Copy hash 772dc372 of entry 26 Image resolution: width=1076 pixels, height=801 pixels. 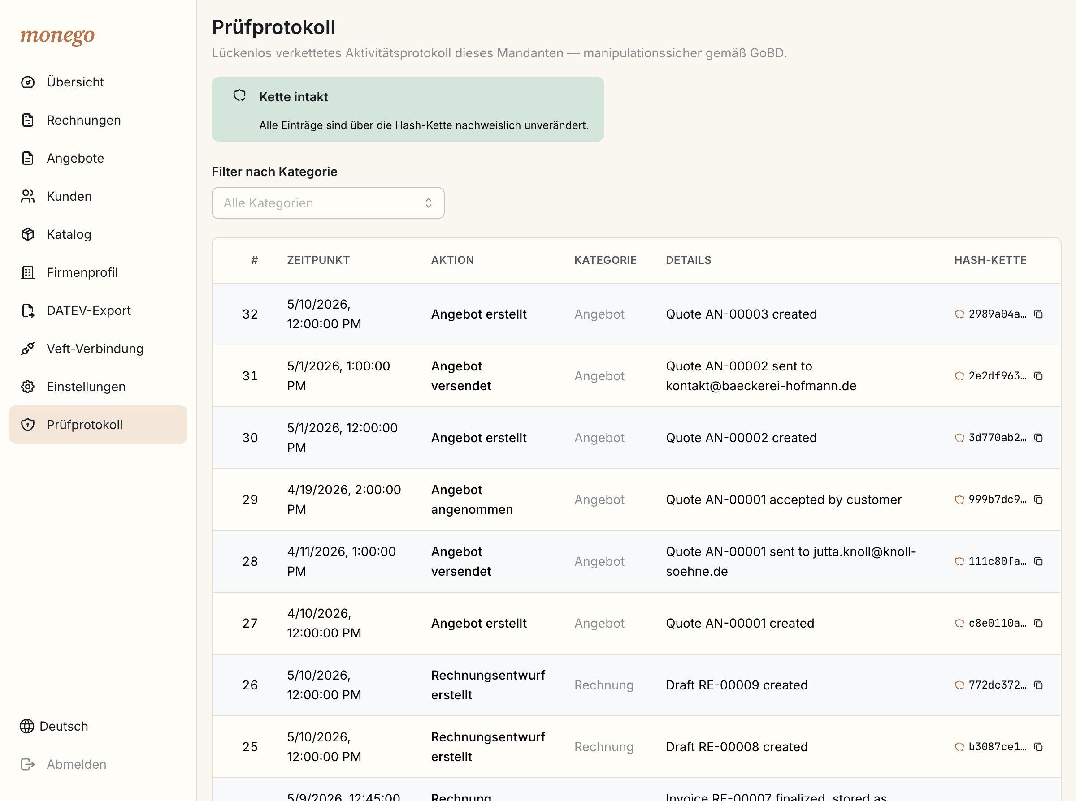coord(1038,685)
